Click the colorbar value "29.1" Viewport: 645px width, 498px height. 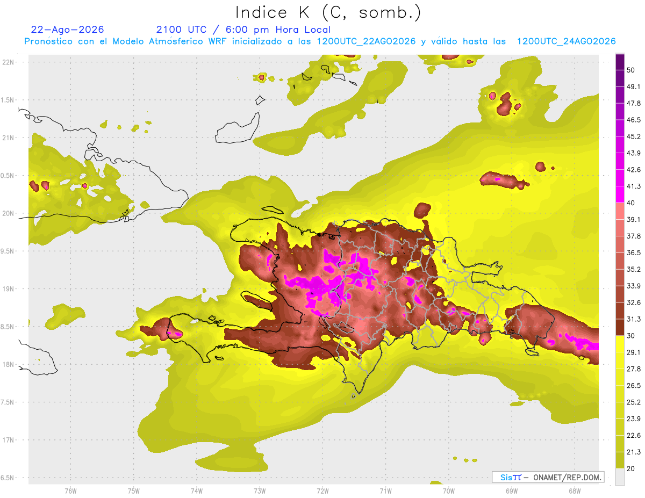tap(634, 352)
